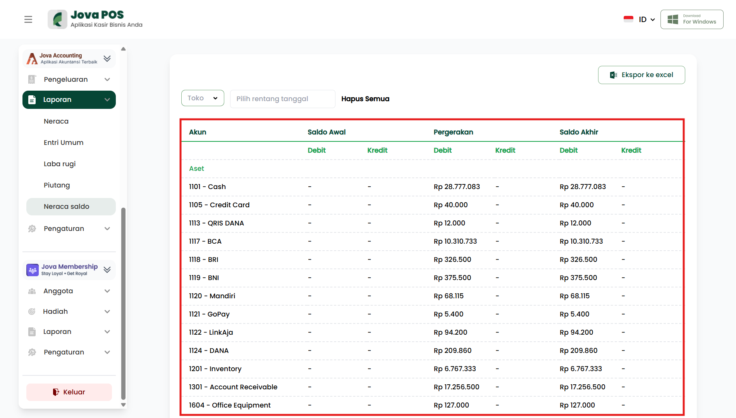
Task: Click the Pengeluaran receipt icon
Action: [32, 79]
